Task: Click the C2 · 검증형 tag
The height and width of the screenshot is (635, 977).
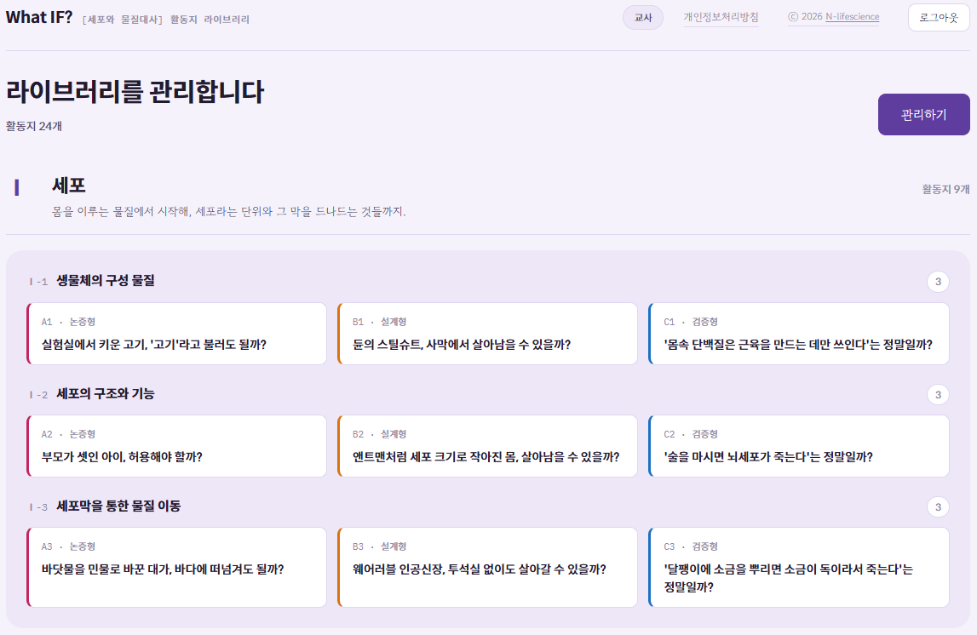Action: (x=691, y=434)
